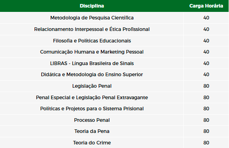
Task: Click Filosofia e Políticas Educacionais text
Action: 92,40
